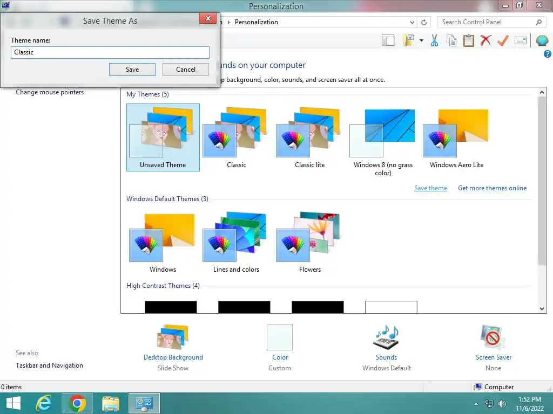
Task: Click the clipboard Paste icon
Action: tap(468, 40)
